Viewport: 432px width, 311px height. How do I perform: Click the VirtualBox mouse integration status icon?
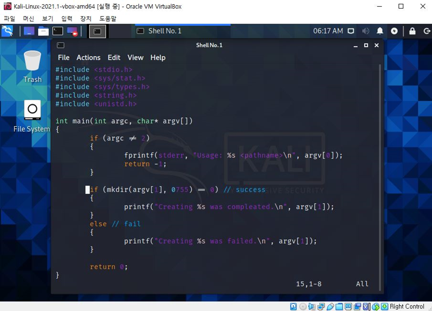point(375,306)
